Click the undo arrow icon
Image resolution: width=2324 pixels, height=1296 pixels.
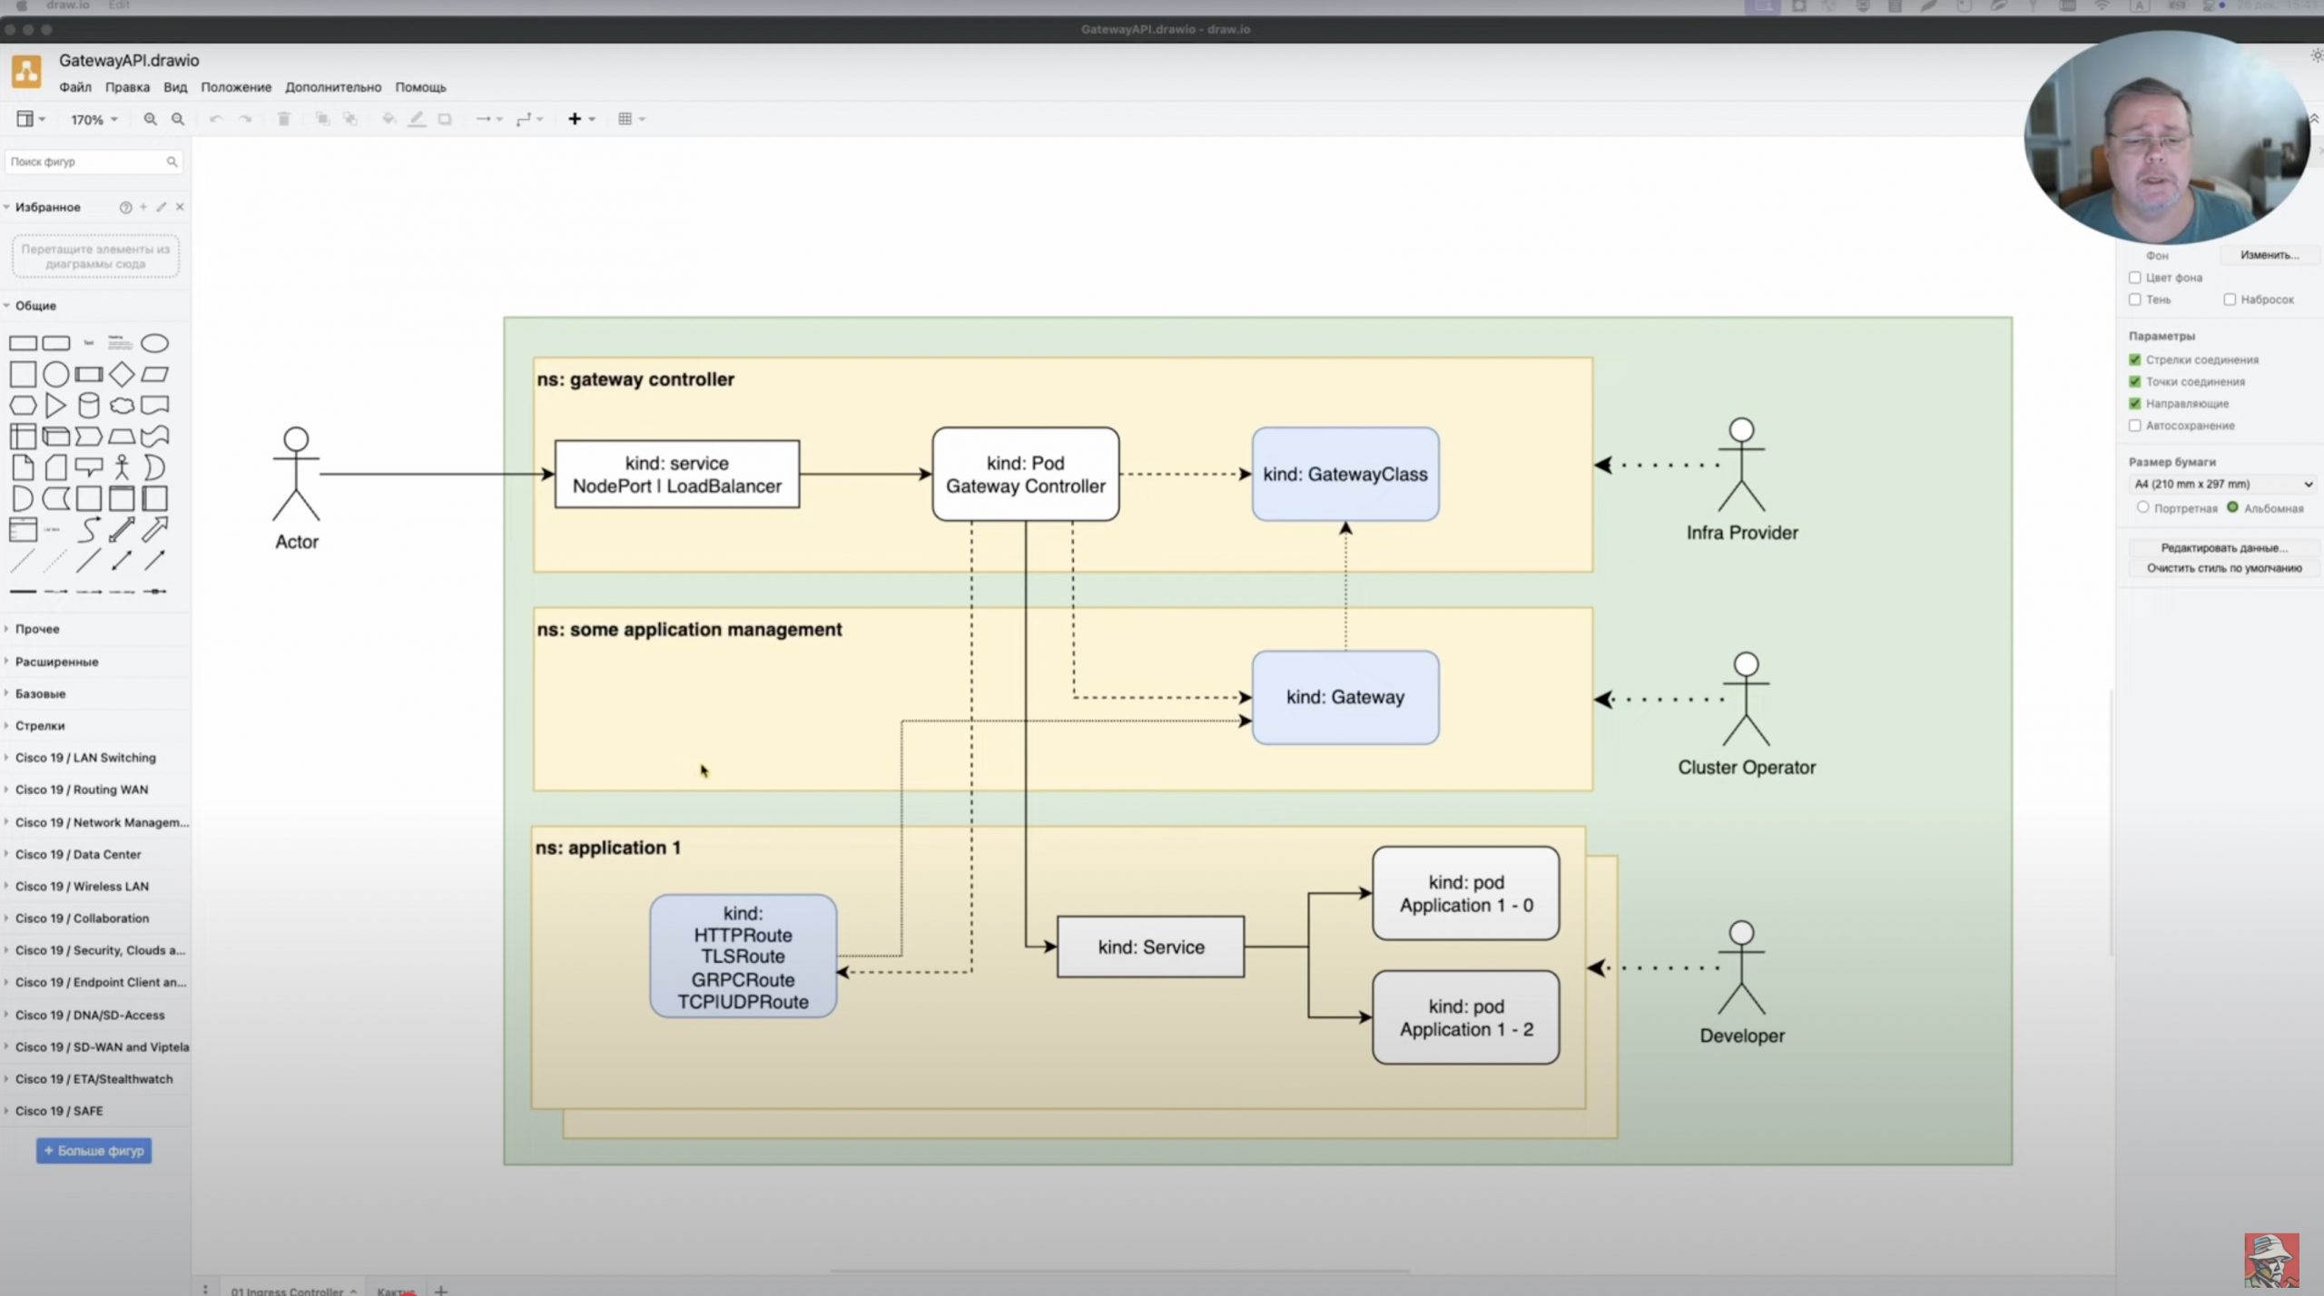coord(216,119)
